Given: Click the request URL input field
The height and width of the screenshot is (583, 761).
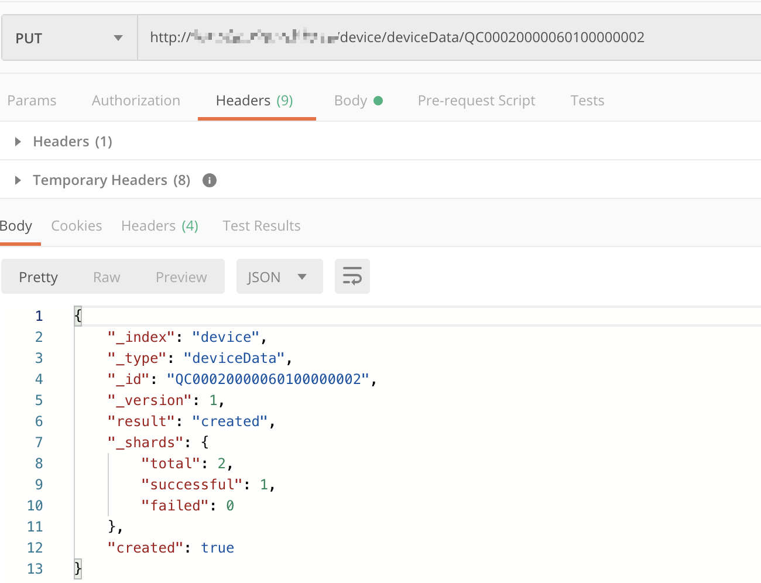Looking at the screenshot, I should pyautogui.click(x=445, y=38).
